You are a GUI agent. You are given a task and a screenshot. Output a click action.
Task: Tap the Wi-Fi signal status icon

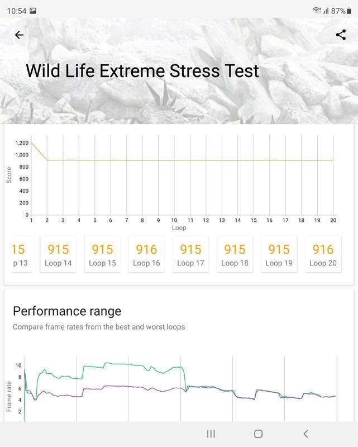coord(317,11)
